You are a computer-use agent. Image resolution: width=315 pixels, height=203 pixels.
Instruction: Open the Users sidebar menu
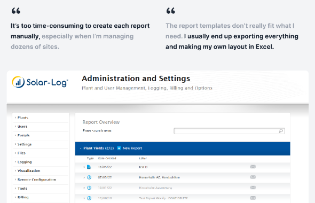(41, 127)
